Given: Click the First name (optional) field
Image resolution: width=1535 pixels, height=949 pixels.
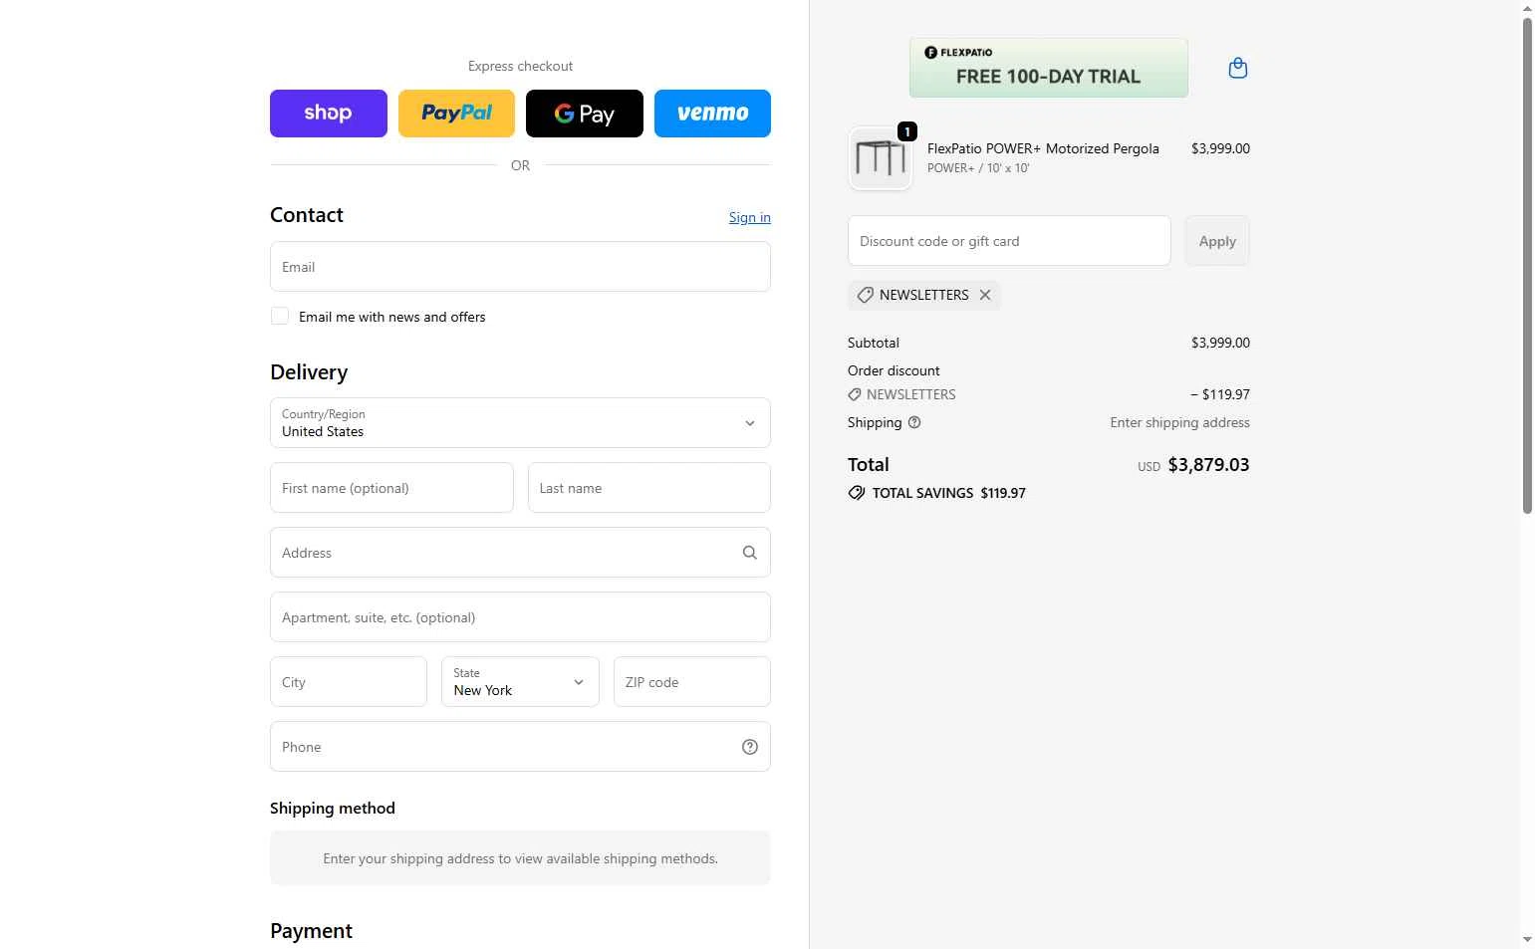Looking at the screenshot, I should tap(391, 488).
